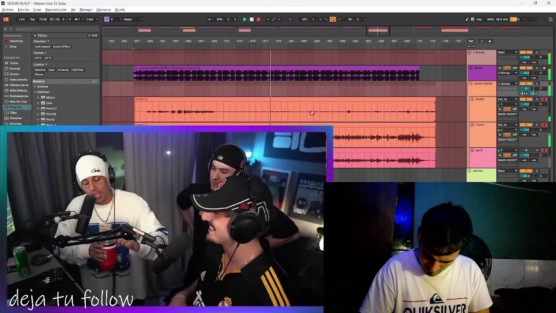Open the Navegar menu
556x313 pixels.
[86, 10]
